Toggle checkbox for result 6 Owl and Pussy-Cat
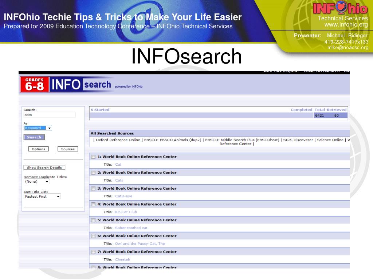Image resolution: width=373 pixels, height=279 pixels. click(93, 236)
